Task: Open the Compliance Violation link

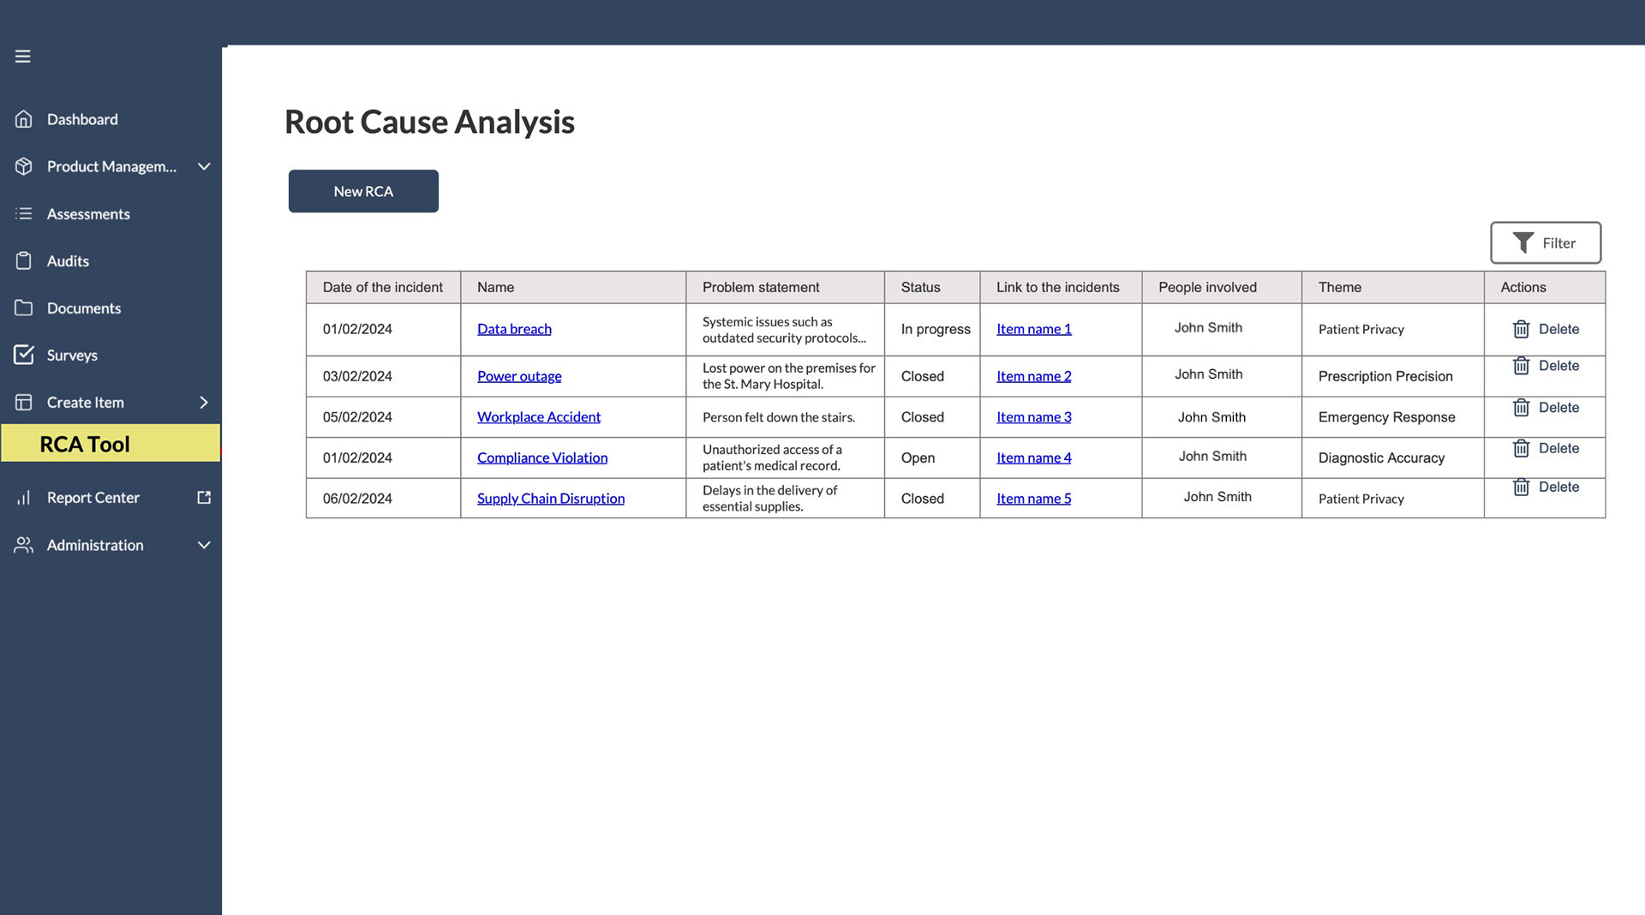Action: click(542, 457)
